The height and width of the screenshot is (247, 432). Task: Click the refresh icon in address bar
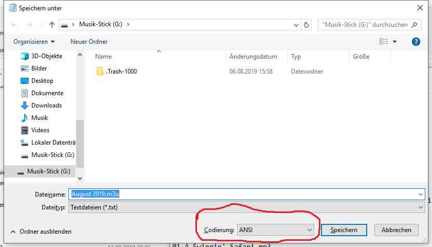pyautogui.click(x=307, y=24)
